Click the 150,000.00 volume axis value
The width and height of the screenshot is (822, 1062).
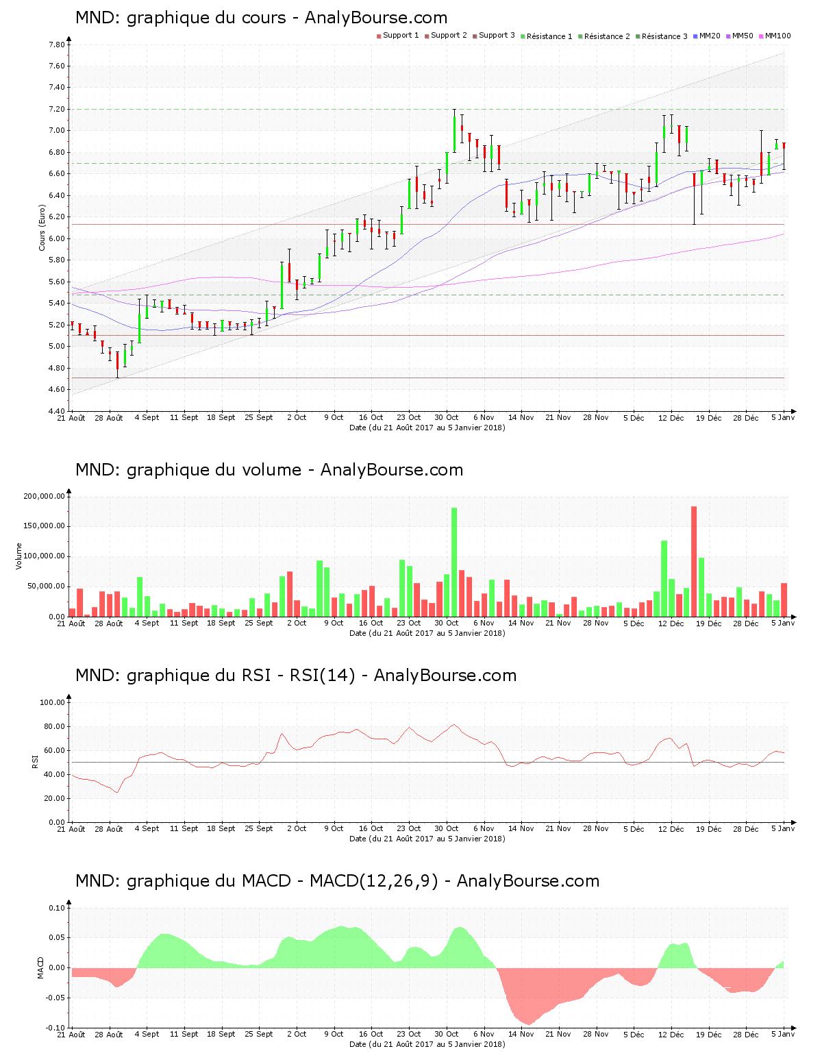pyautogui.click(x=45, y=526)
